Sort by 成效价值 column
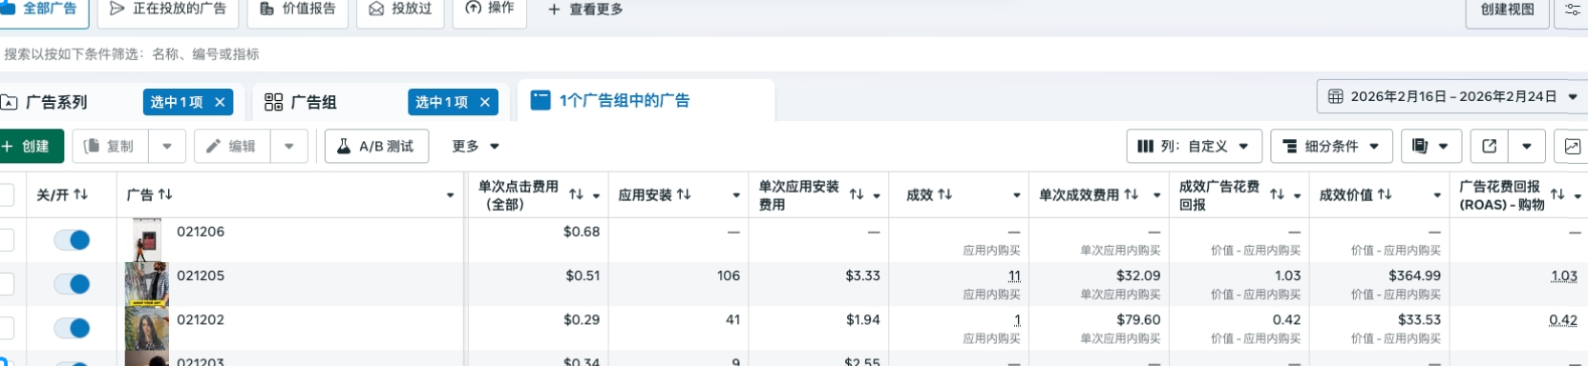This screenshot has height=366, width=1588. coord(1385,194)
